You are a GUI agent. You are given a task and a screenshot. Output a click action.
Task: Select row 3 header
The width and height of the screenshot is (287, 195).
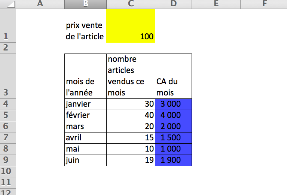pos(8,76)
